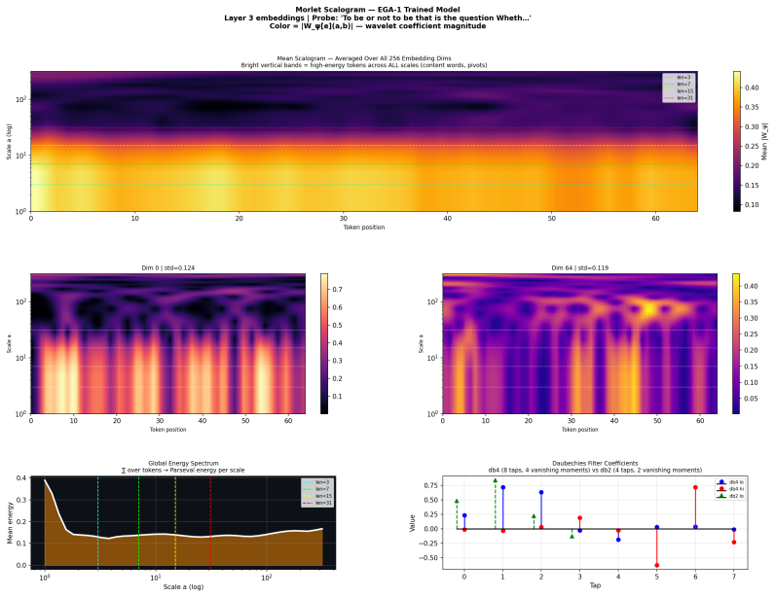Select the '∑ over tokens → Parseval energy' subtitle
Viewport: 775px width, 597px height.
(183, 470)
